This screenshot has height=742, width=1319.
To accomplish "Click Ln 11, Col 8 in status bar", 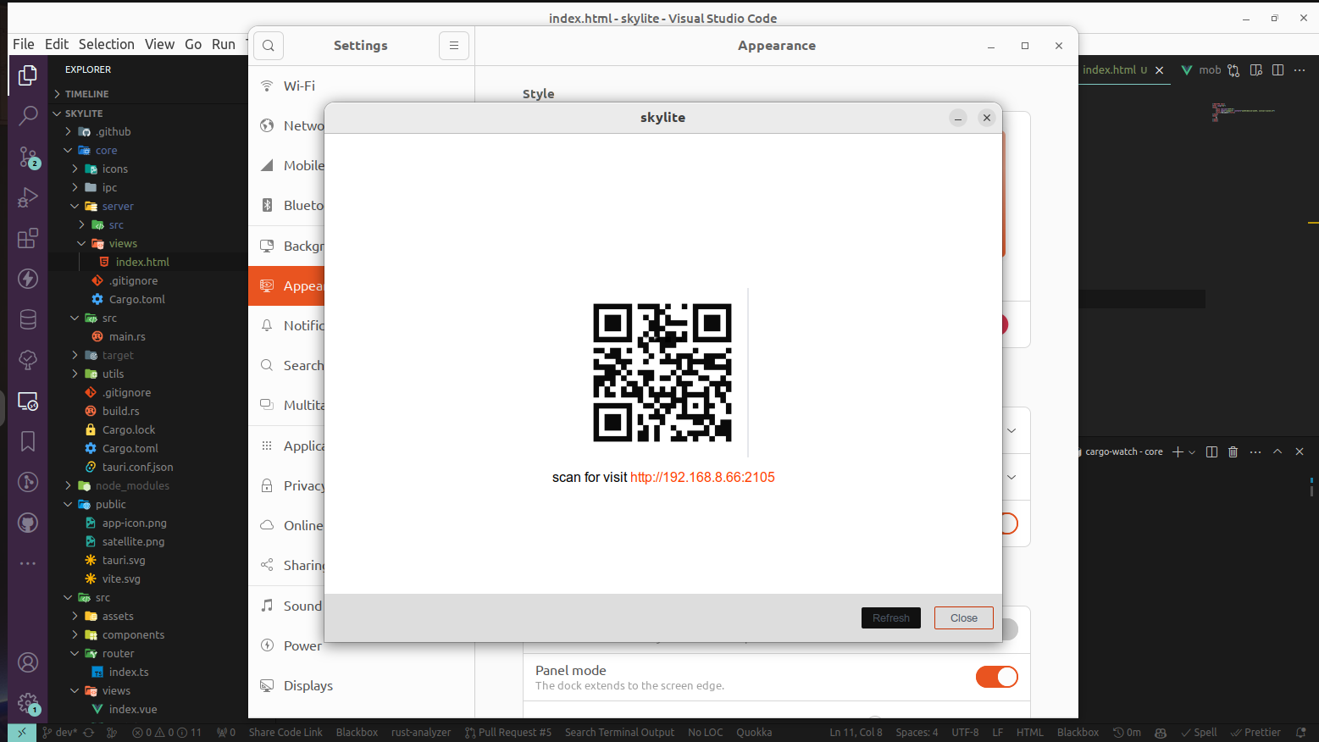I will point(856,733).
